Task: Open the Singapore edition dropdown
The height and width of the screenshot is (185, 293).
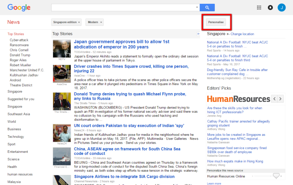Action: click(x=66, y=22)
